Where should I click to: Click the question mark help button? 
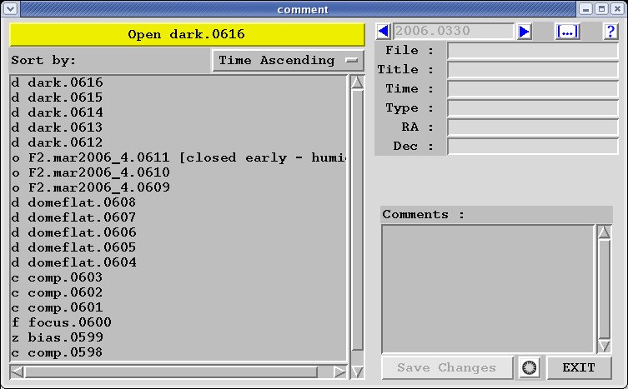pos(610,32)
